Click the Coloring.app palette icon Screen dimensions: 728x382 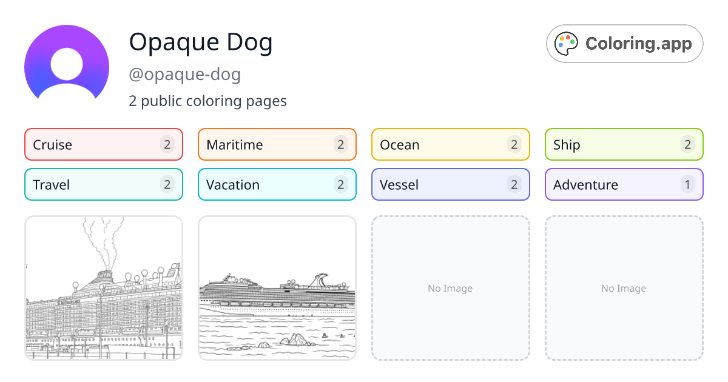click(567, 43)
